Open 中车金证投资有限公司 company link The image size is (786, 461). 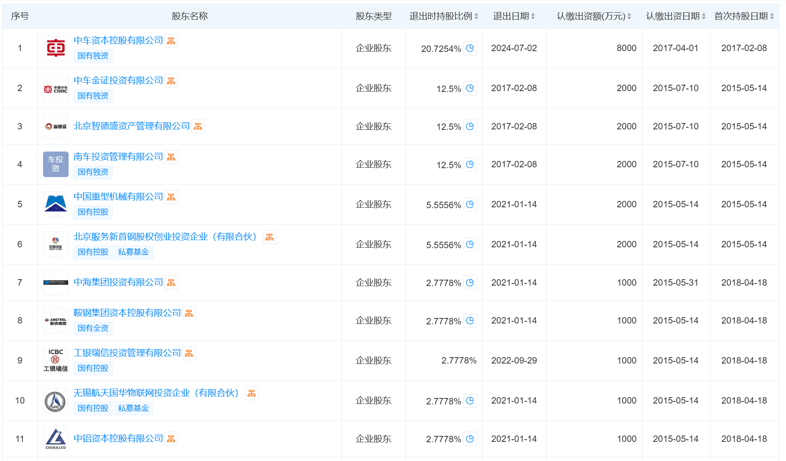(118, 80)
